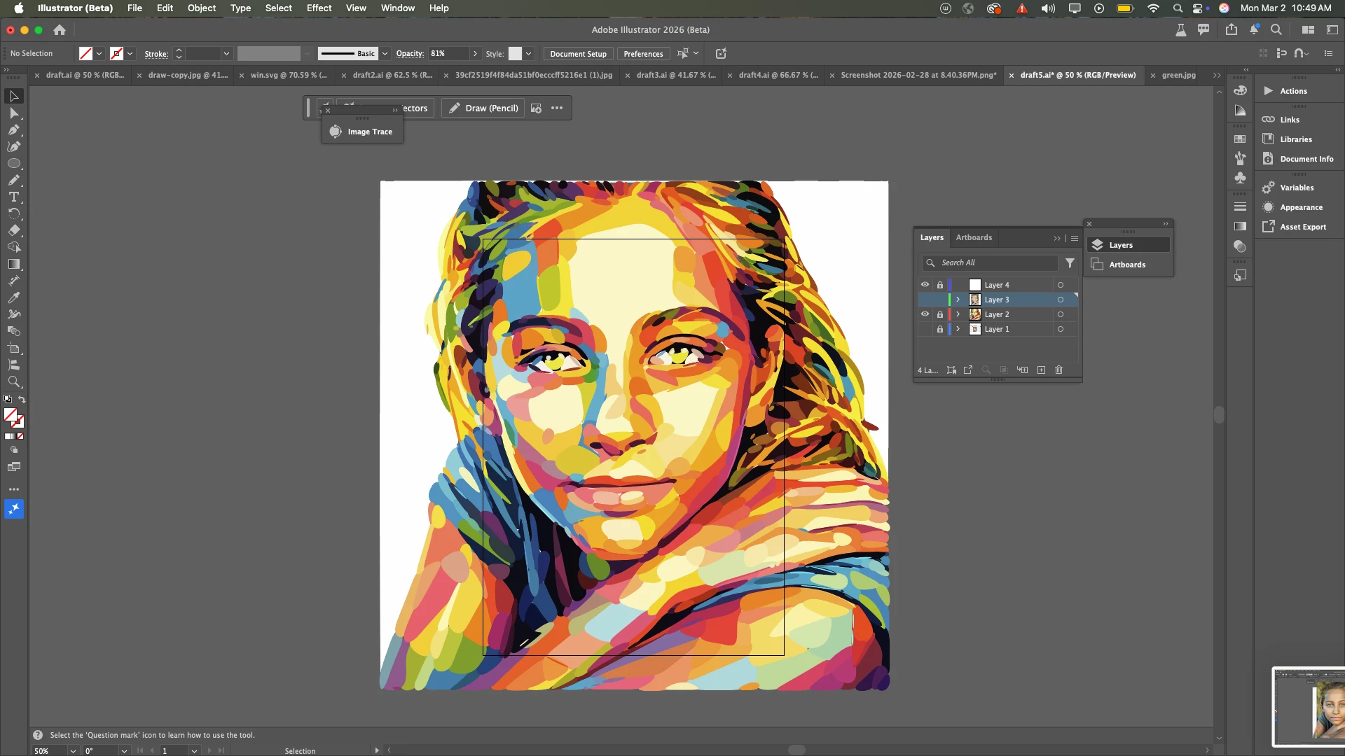Screen dimensions: 1345x756
Task: Switch to the Artboards tab
Action: (x=974, y=238)
